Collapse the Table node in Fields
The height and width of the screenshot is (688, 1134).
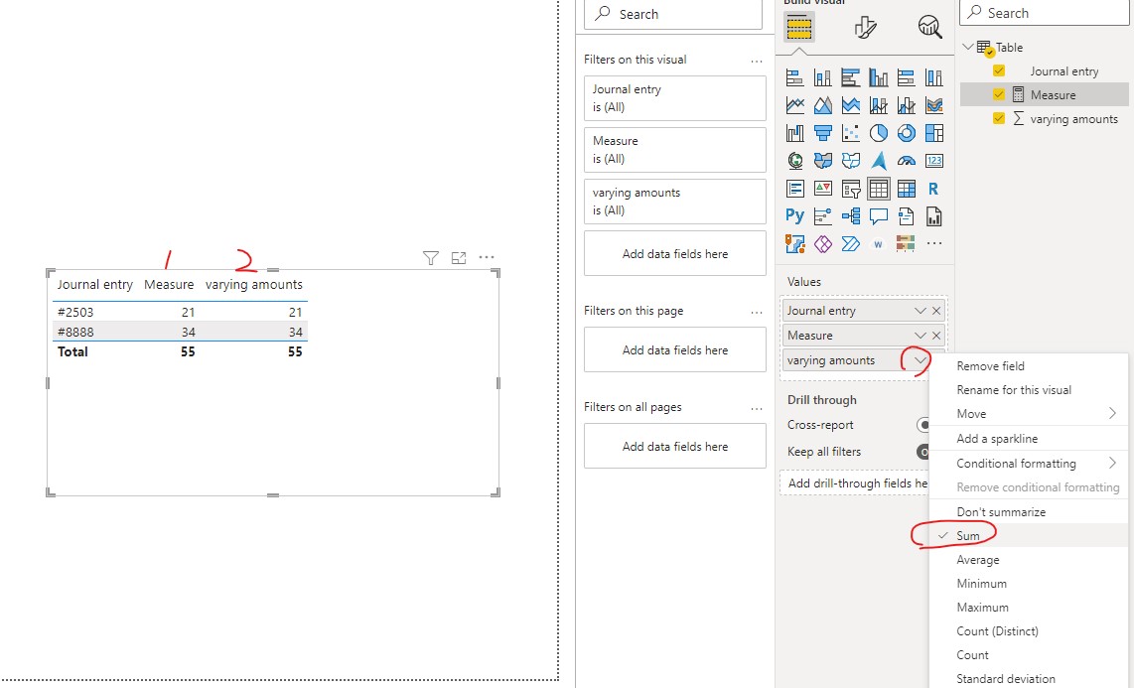click(967, 47)
